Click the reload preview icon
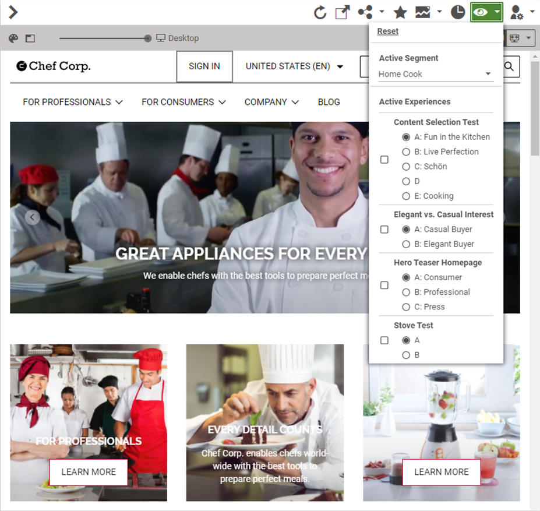540x511 pixels. click(x=320, y=12)
